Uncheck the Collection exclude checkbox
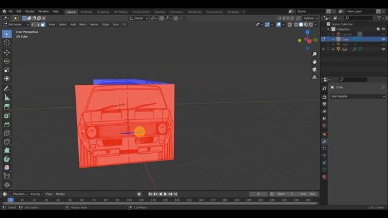Viewport: 388px width, 218px height. coord(378,29)
